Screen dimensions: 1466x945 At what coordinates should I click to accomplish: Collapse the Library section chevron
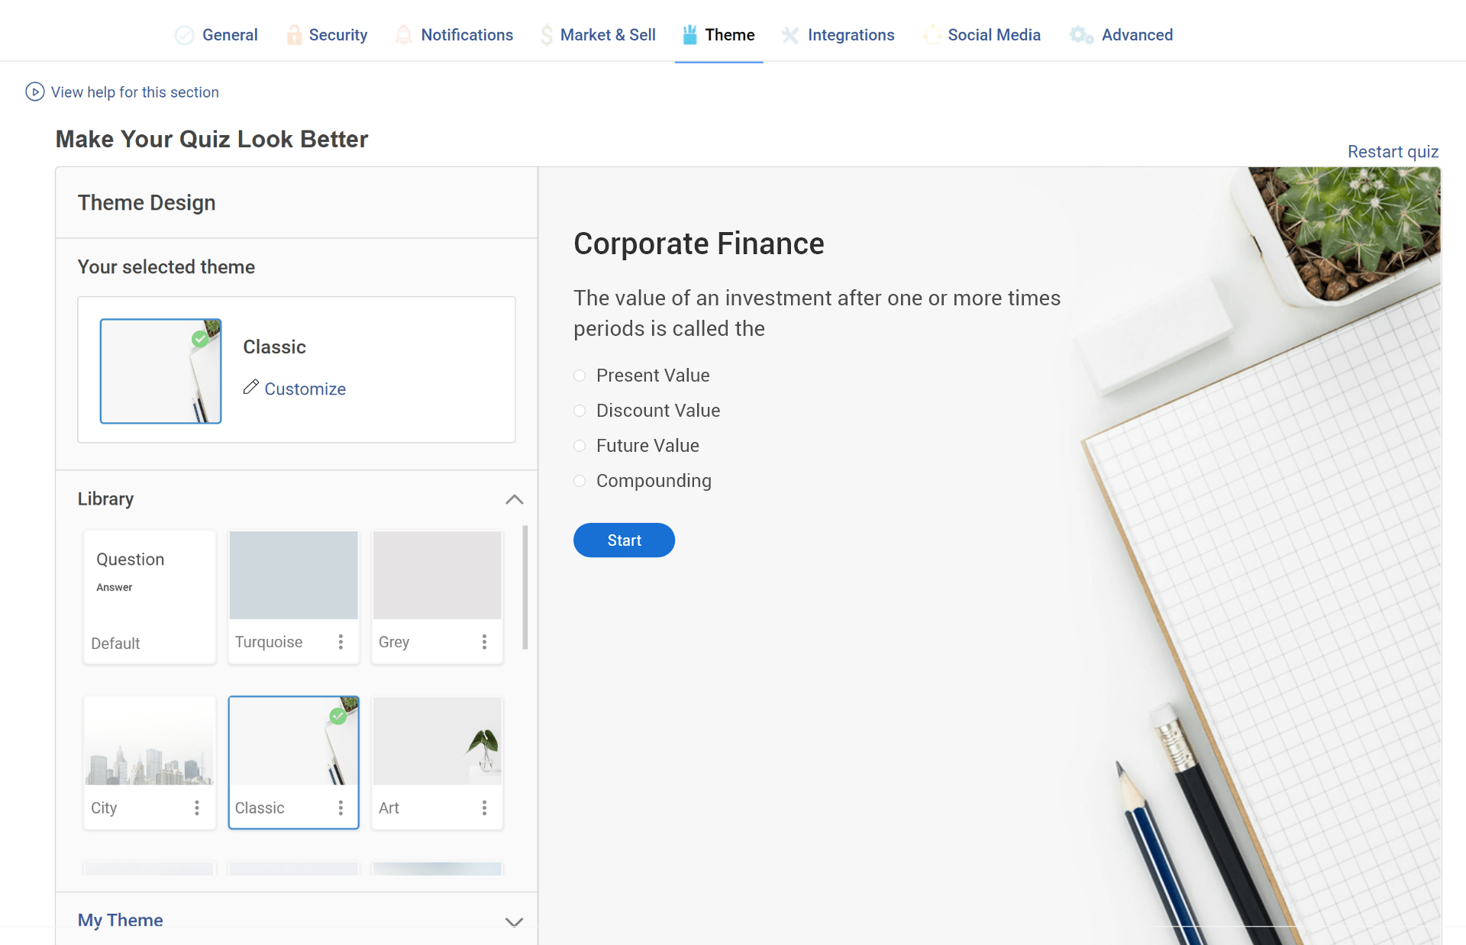click(514, 499)
